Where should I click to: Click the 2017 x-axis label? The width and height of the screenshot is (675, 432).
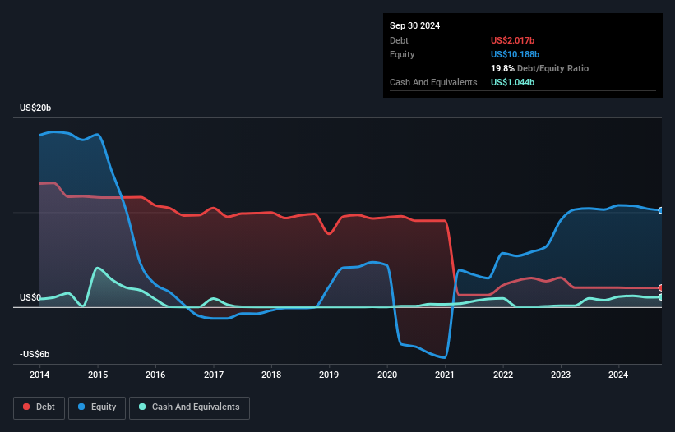click(214, 375)
